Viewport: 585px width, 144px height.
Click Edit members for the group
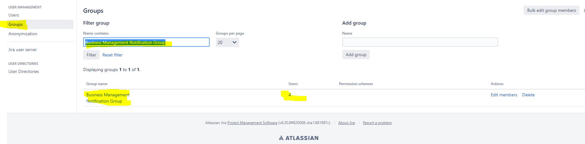coord(504,95)
